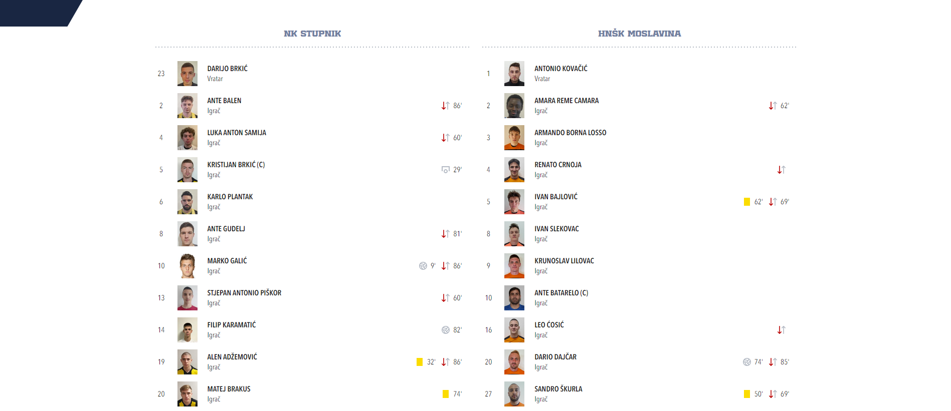Click Luka Anton Samija's player photo
Image resolution: width=951 pixels, height=411 pixels.
point(187,138)
